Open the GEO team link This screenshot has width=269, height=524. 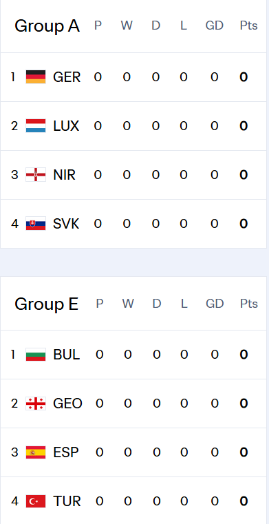coord(67,404)
